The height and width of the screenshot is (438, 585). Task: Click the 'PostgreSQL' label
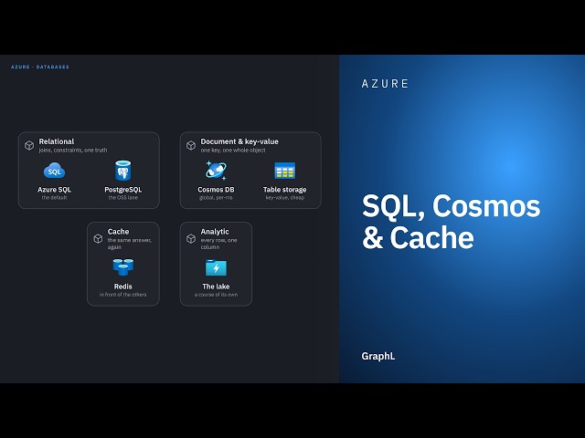[123, 190]
